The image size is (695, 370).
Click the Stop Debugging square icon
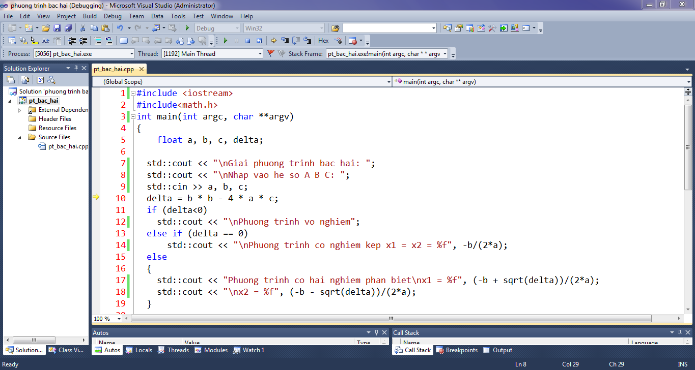(x=248, y=41)
